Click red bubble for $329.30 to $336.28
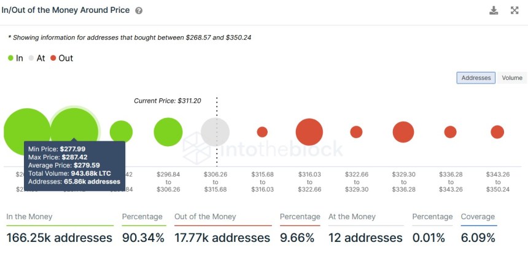The height and width of the screenshot is (253, 528). pos(403,132)
